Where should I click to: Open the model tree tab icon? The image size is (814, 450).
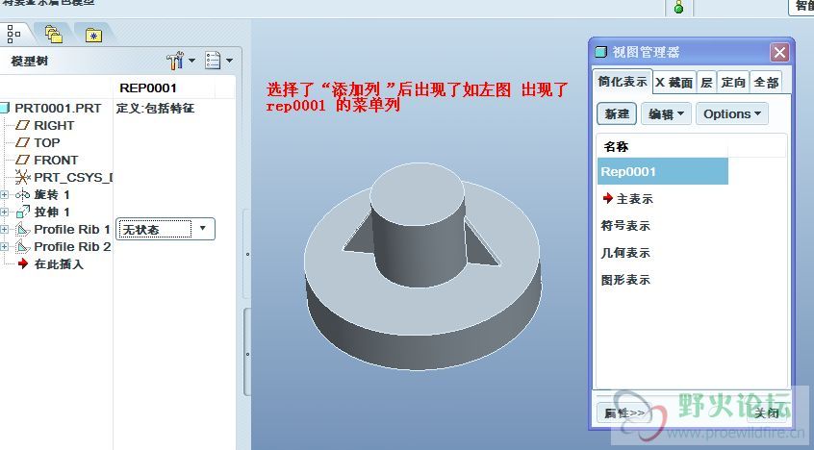coord(14,34)
